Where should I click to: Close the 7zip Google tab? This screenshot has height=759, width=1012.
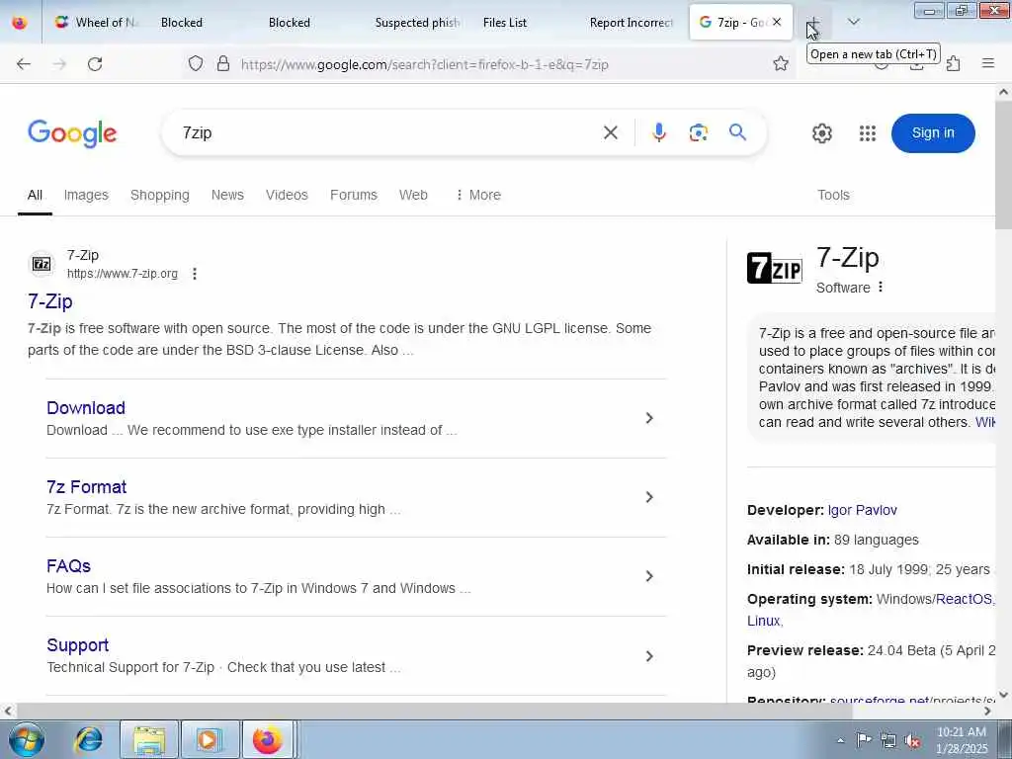777,22
